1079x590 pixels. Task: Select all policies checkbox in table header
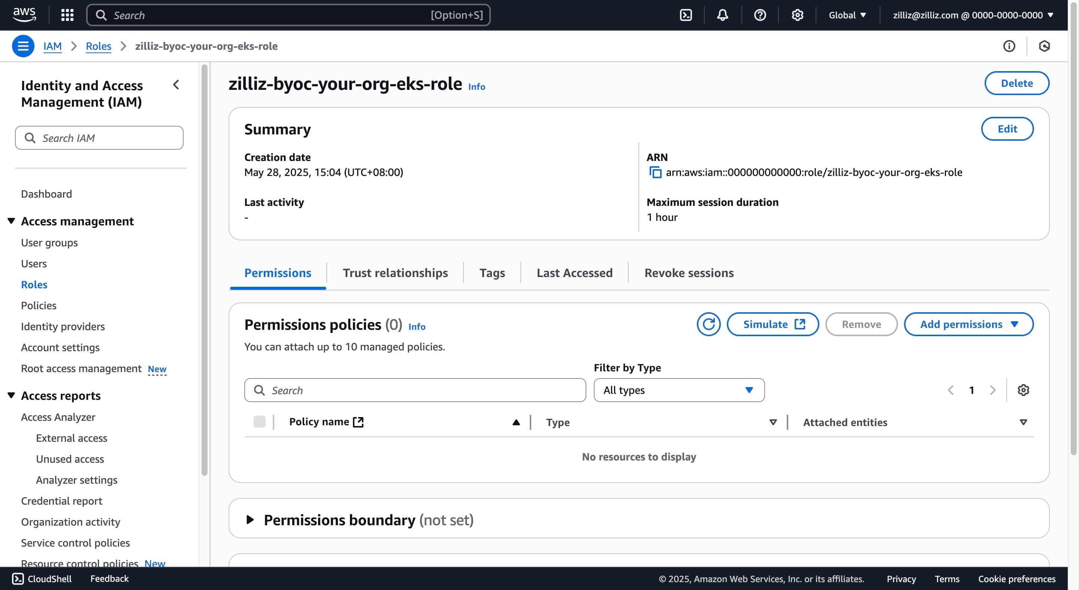click(x=260, y=422)
